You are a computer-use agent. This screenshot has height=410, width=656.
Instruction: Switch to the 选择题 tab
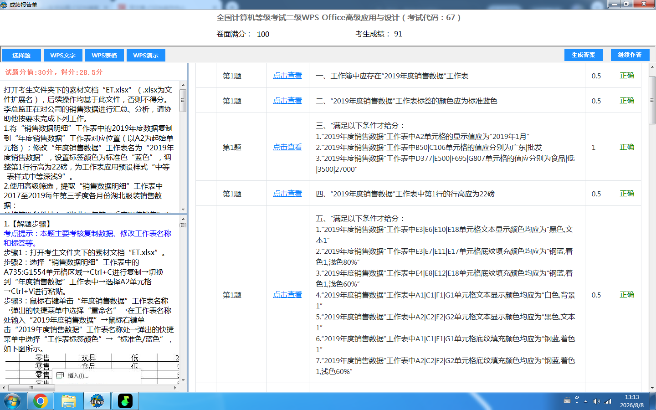point(21,55)
